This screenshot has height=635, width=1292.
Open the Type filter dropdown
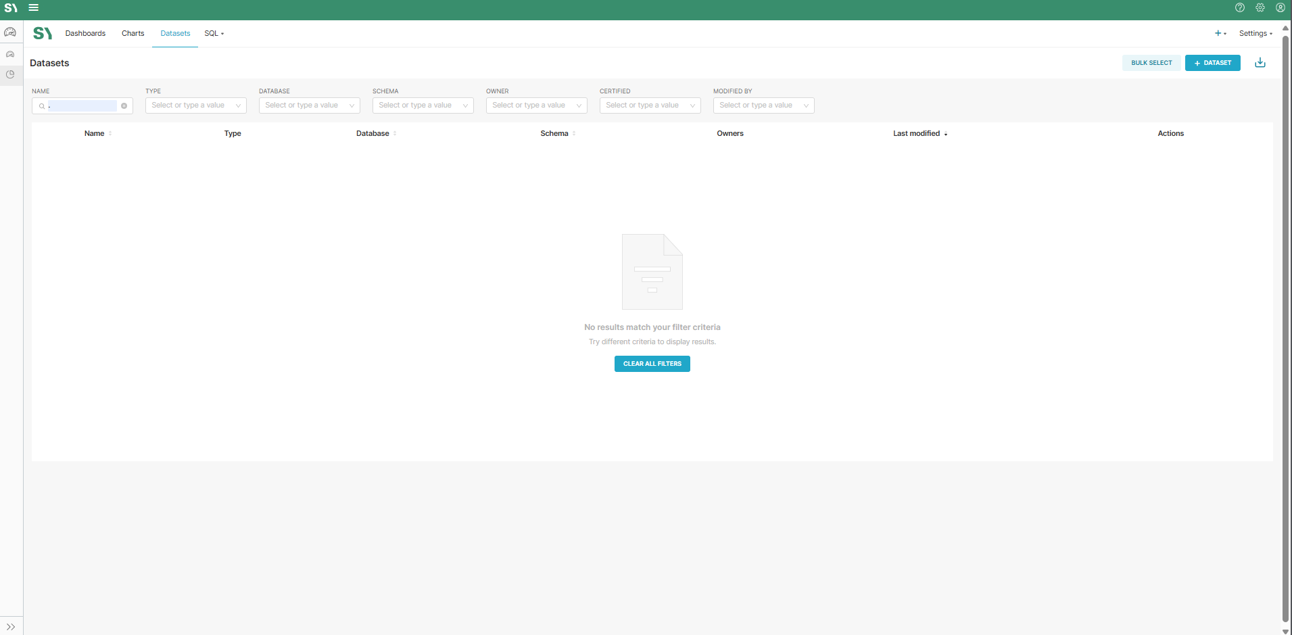pyautogui.click(x=195, y=105)
